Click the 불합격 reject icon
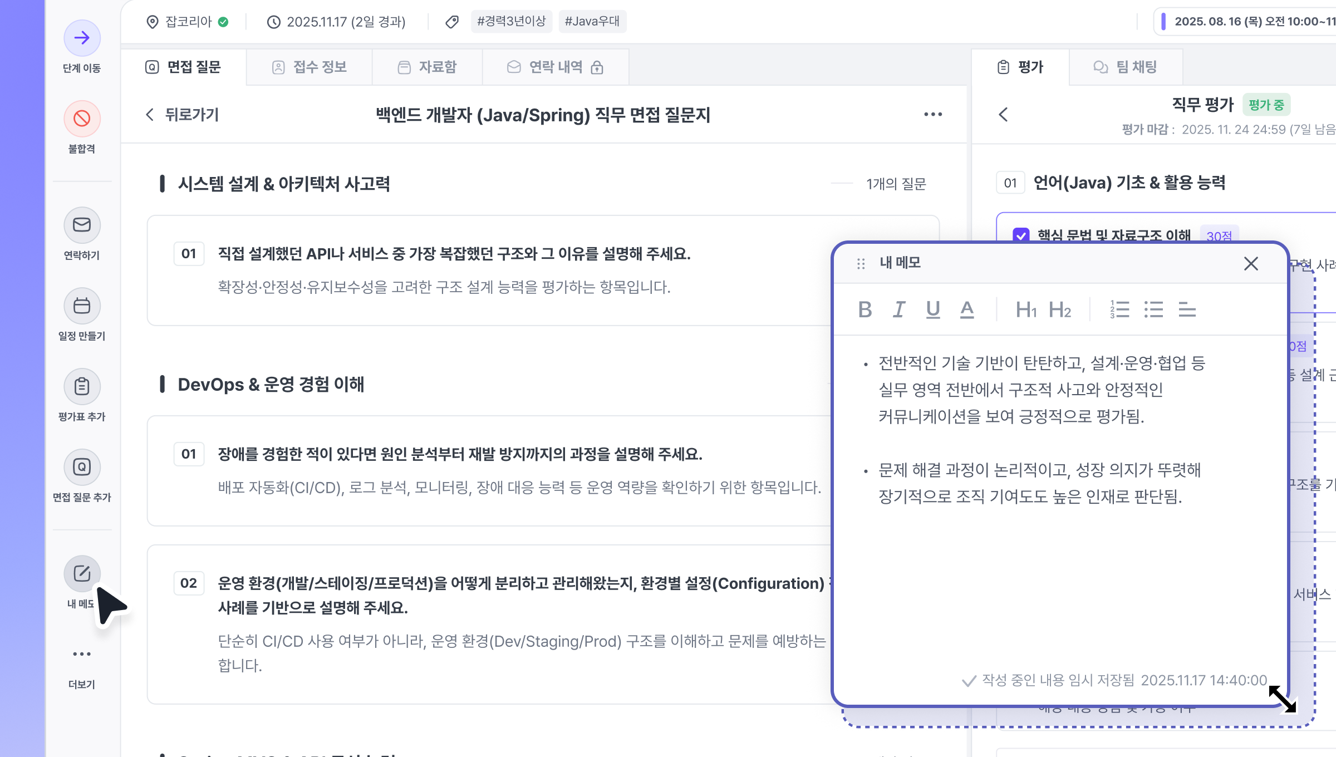The width and height of the screenshot is (1336, 757). pyautogui.click(x=82, y=119)
